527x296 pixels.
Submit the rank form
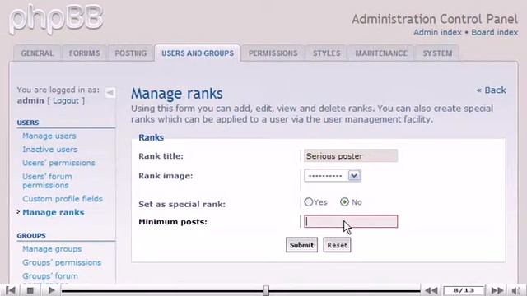pos(301,245)
